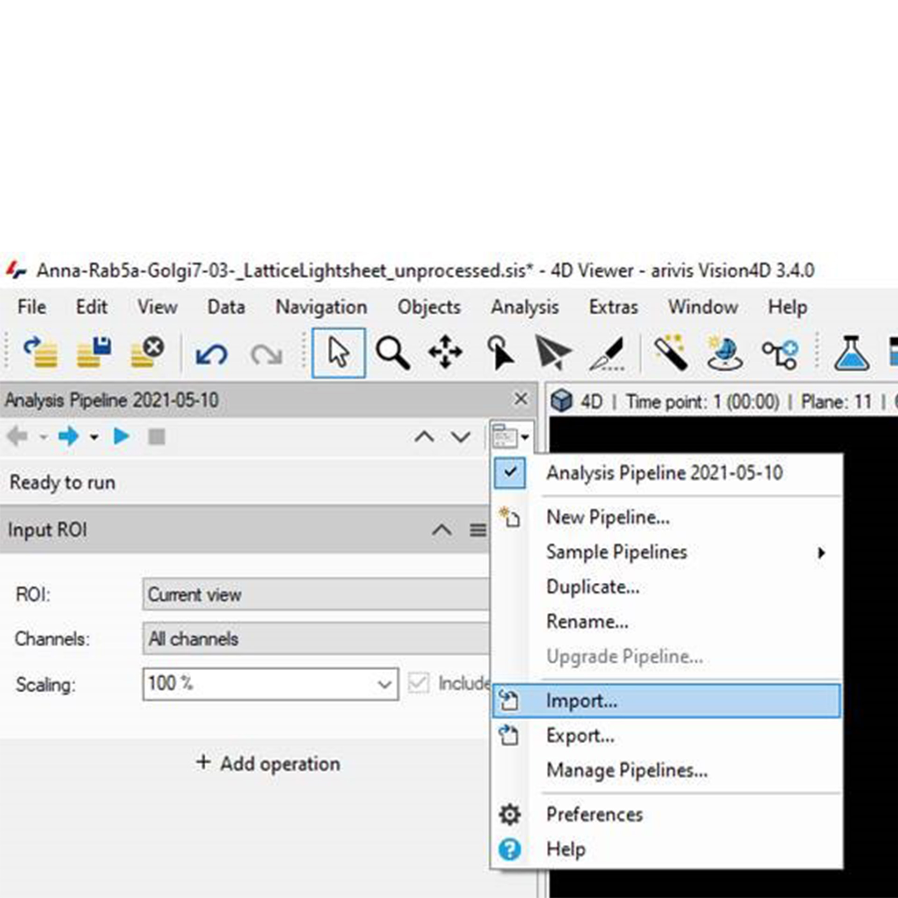Select the scalpel cutting tool
Image resolution: width=898 pixels, height=898 pixels.
click(x=608, y=353)
